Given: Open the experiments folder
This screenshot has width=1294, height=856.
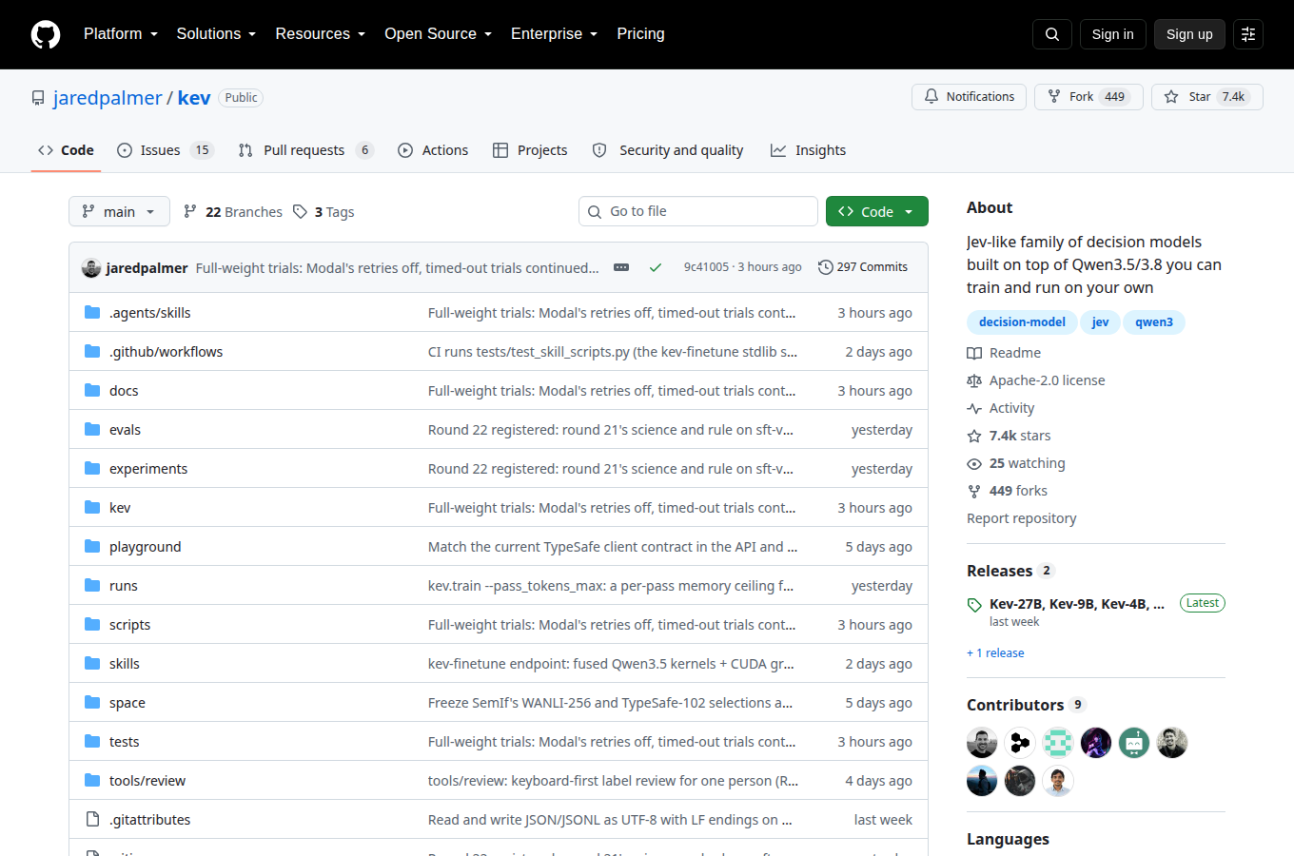Looking at the screenshot, I should click(148, 469).
